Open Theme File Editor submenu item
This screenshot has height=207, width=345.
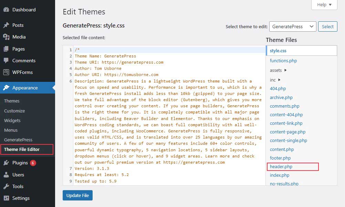tap(22, 149)
